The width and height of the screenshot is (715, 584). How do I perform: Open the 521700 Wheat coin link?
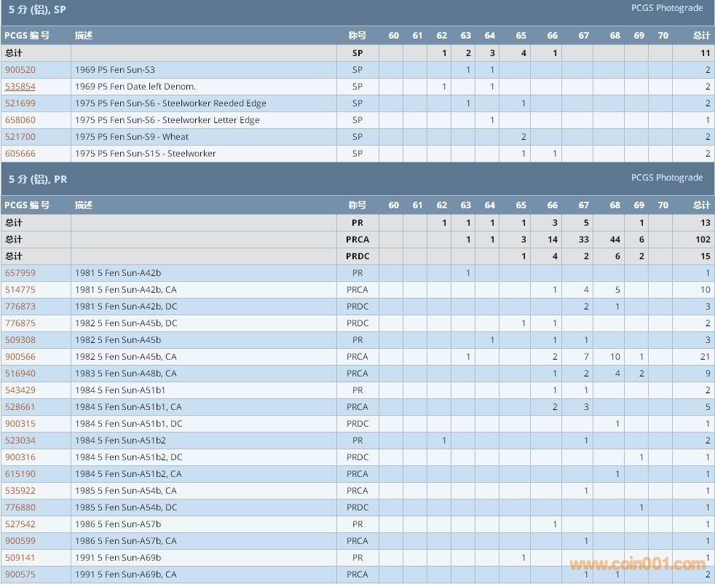(x=20, y=137)
